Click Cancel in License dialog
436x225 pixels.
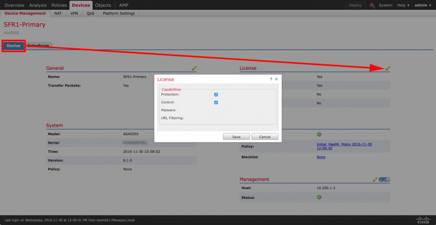(x=265, y=137)
